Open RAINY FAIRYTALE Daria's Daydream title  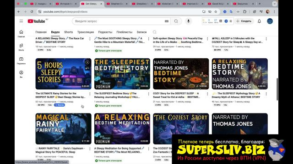[x=60, y=150]
